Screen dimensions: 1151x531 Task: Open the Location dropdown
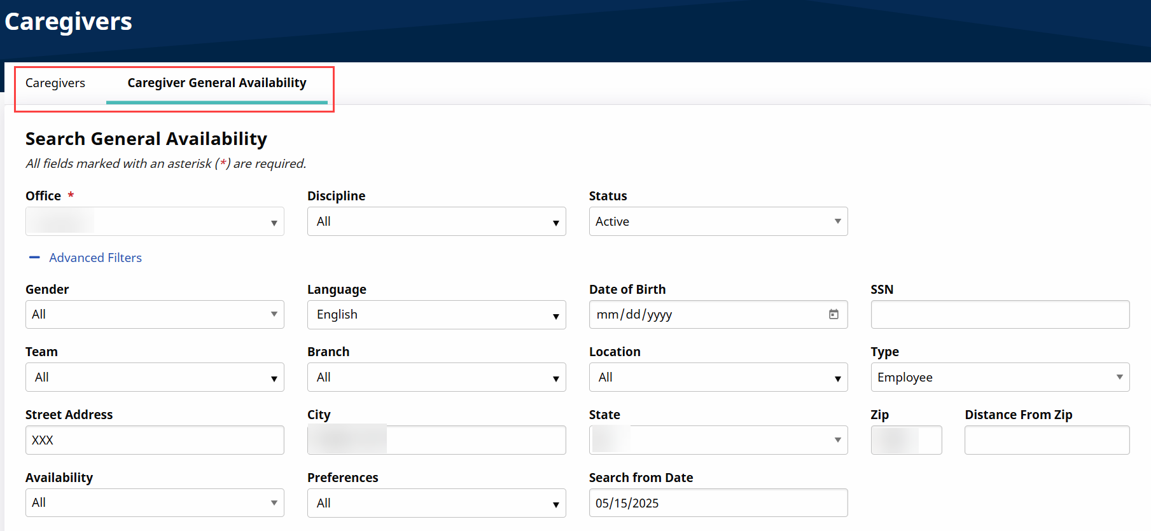point(718,377)
